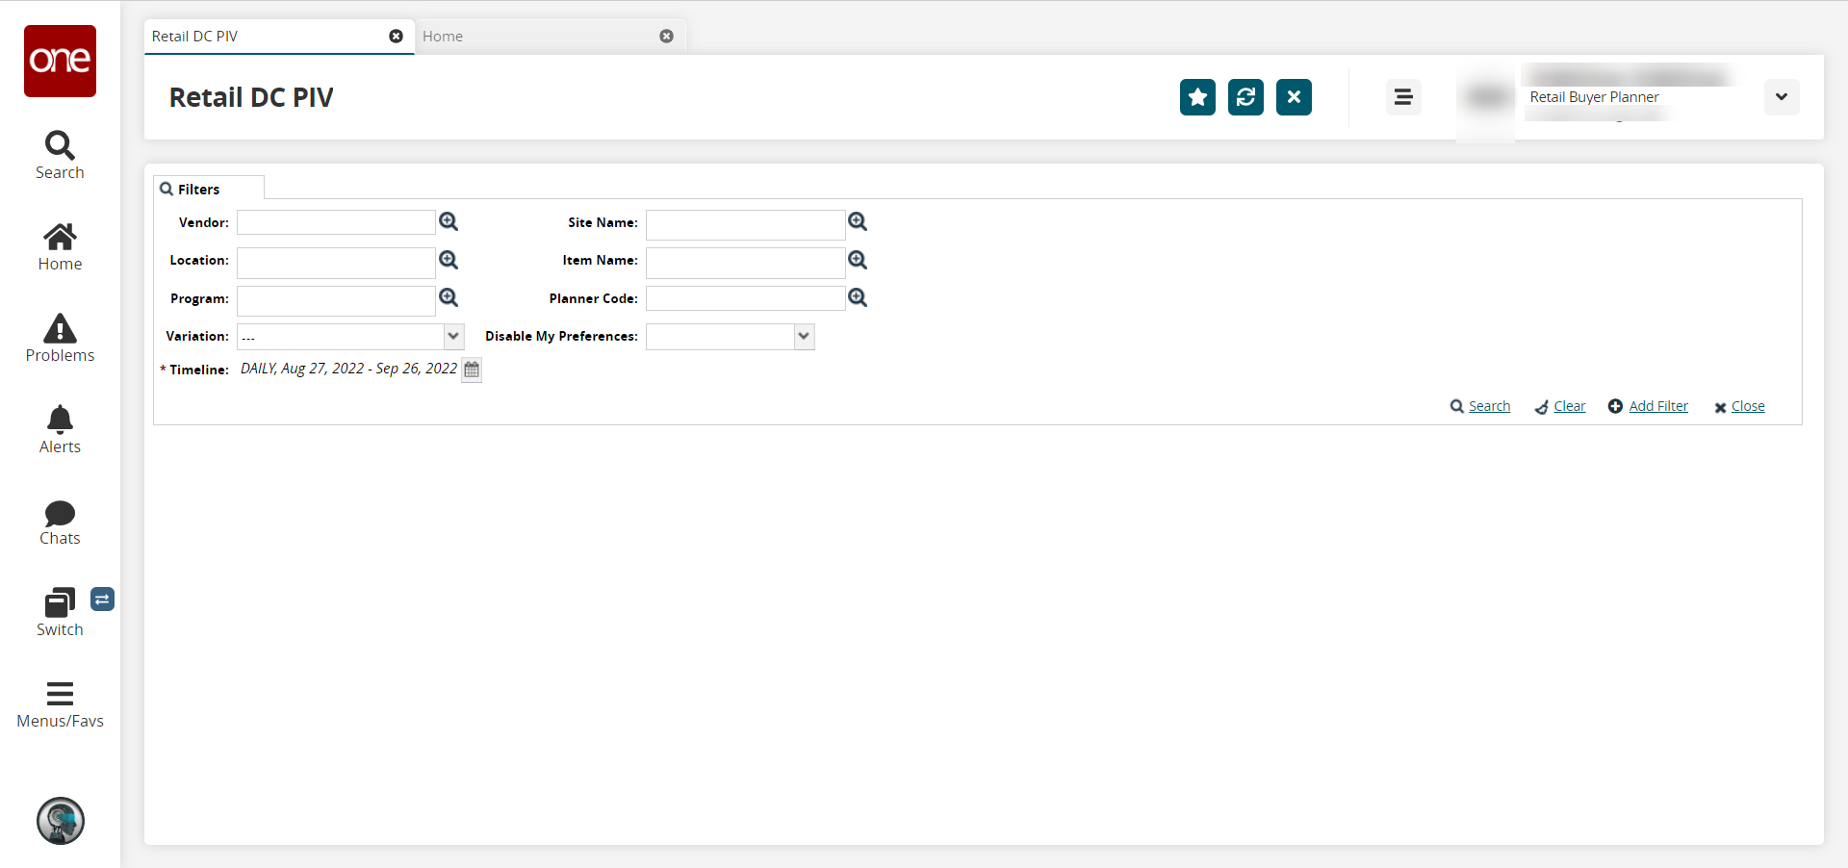Open the Vendor lookup magnifier
Screen dimensions: 1848x868
(x=449, y=222)
